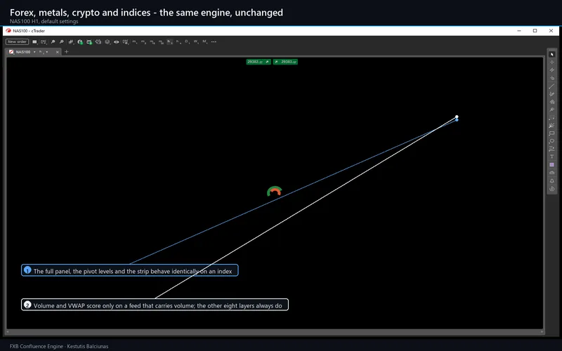Switch chart to the m1 timeframe
The height and width of the screenshot is (351, 562).
[x=134, y=42]
